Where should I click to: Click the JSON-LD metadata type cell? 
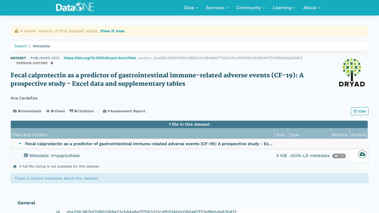pyautogui.click(x=309, y=156)
